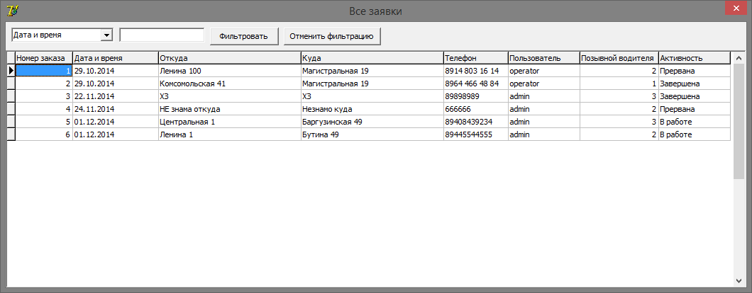752x293 pixels.
Task: Click the cell 'Баргузинская 49'
Action: point(372,122)
